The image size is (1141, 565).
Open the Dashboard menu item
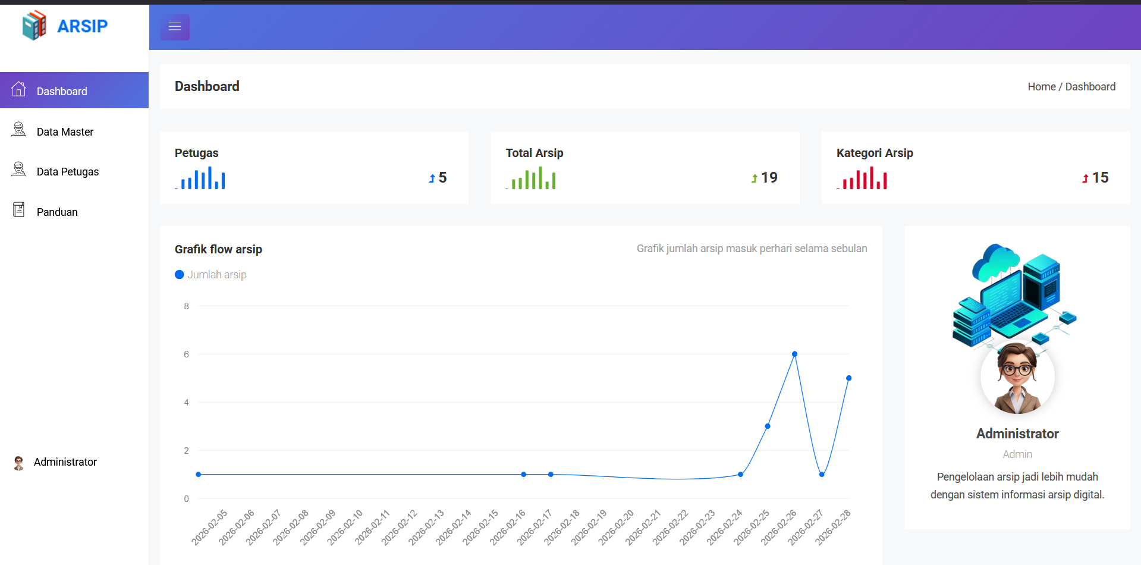pyautogui.click(x=74, y=90)
